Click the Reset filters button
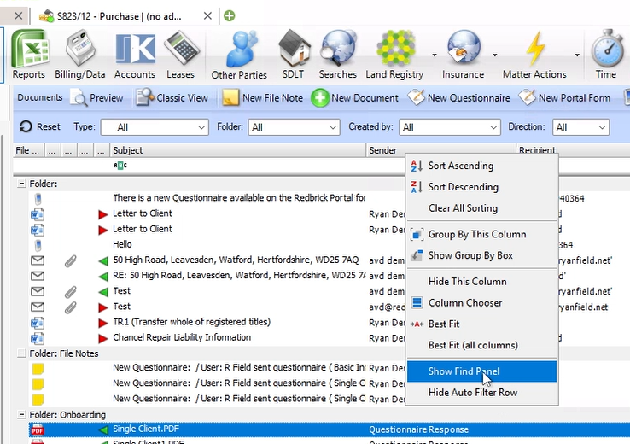This screenshot has height=444, width=630. click(x=39, y=127)
